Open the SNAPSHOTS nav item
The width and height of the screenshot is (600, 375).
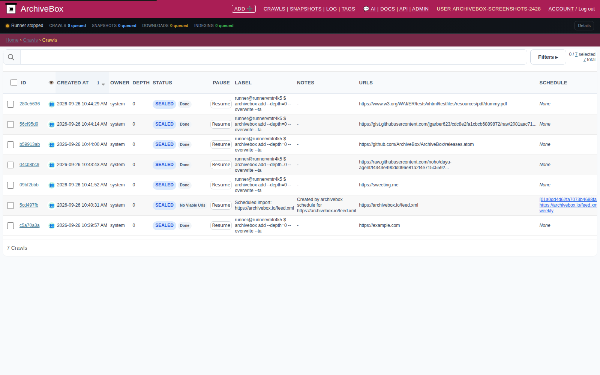tap(306, 9)
